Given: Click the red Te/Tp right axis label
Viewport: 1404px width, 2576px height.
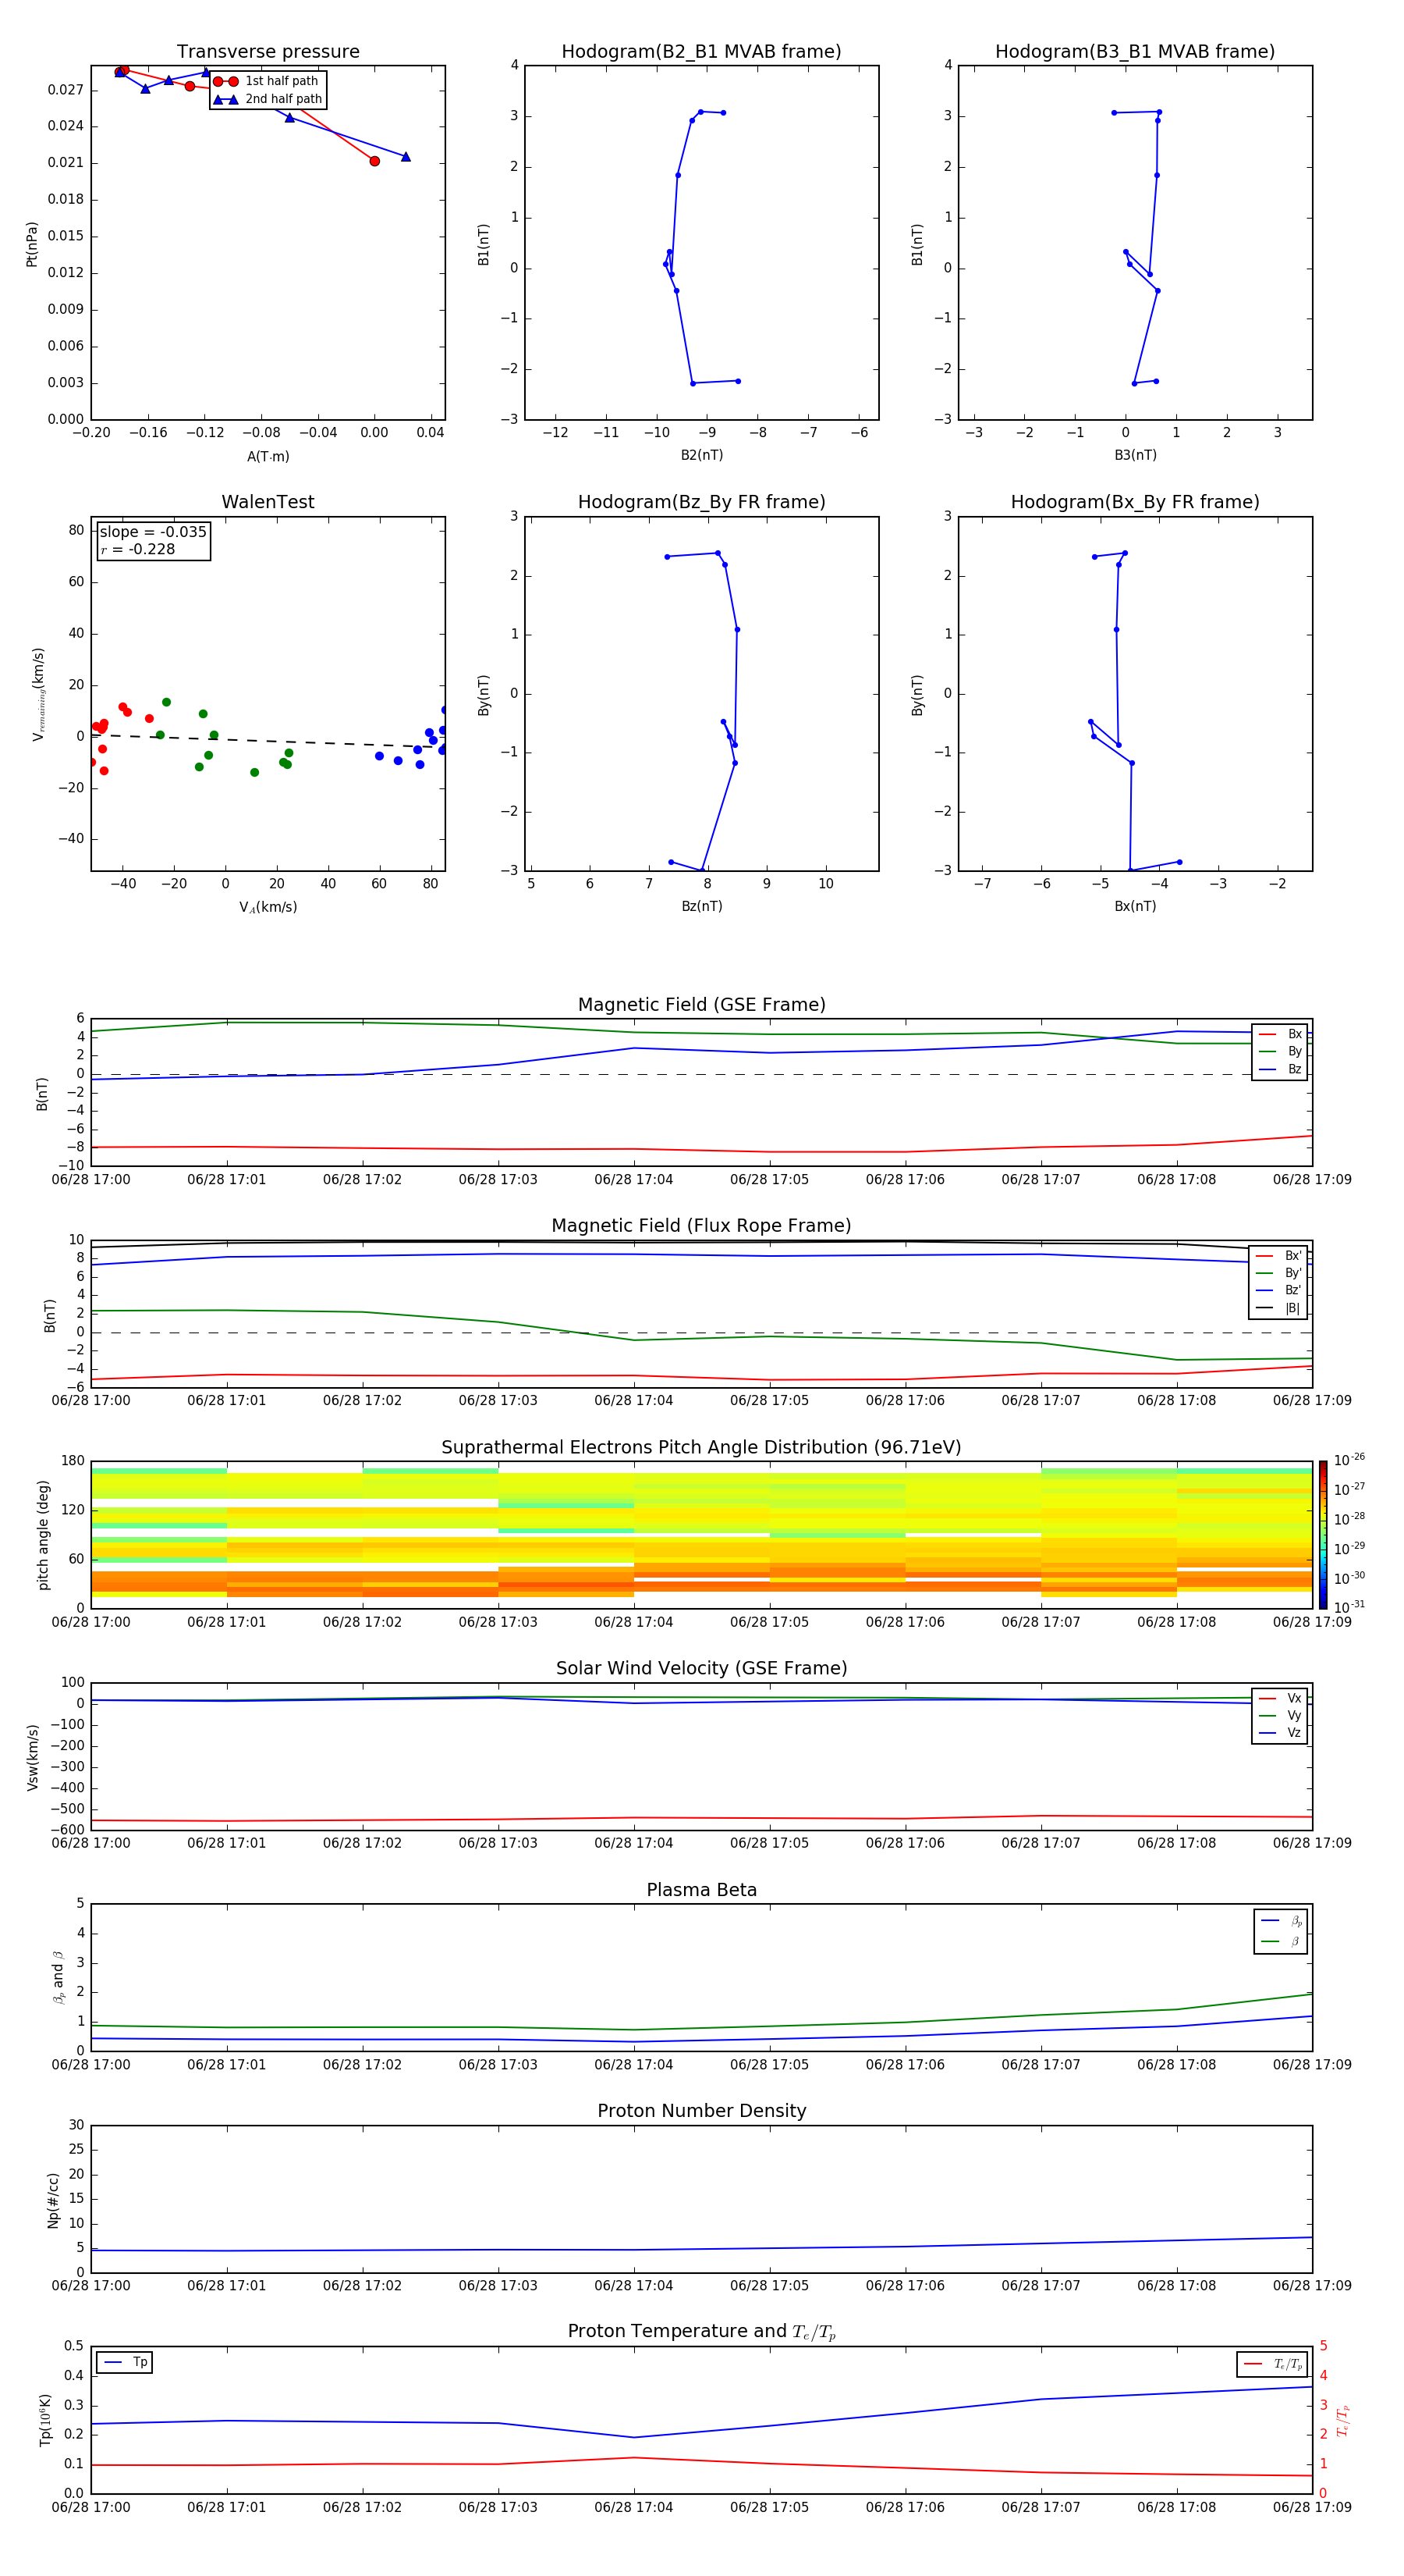Looking at the screenshot, I should (x=1343, y=2420).
